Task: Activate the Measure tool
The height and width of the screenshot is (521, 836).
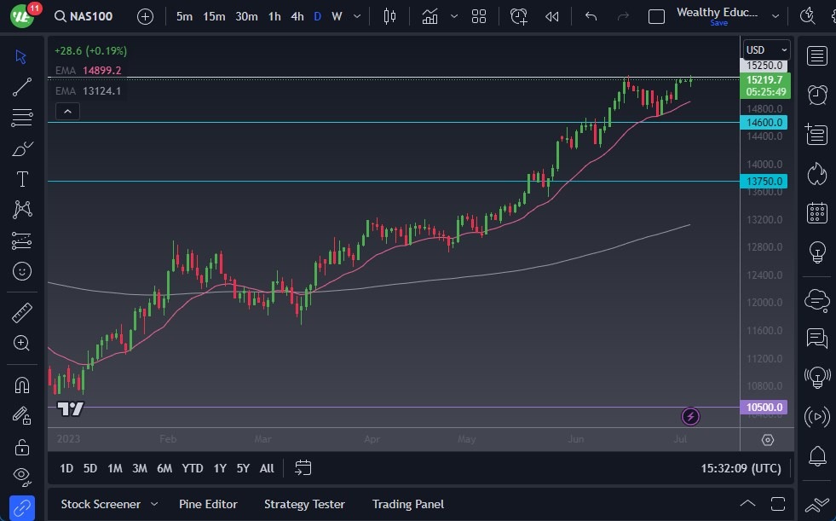Action: [21, 312]
